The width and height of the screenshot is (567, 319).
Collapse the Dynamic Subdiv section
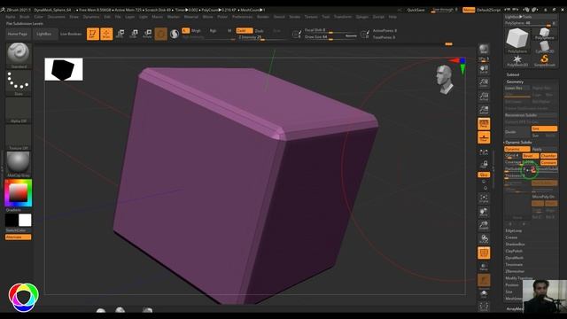point(518,143)
